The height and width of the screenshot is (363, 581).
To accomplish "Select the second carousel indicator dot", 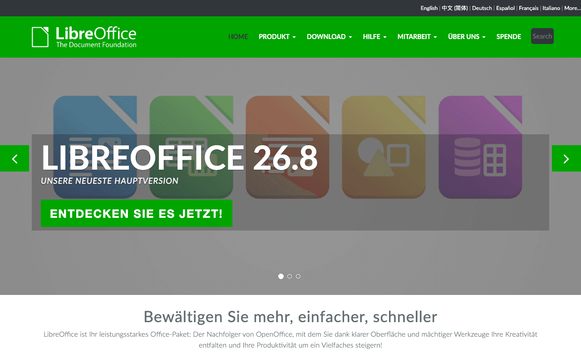I will [x=290, y=276].
